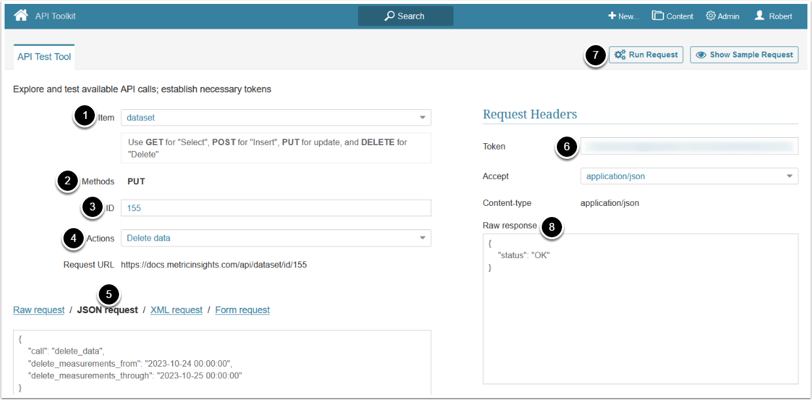
Task: Expand the Accept dropdown showing application/json
Action: click(689, 176)
